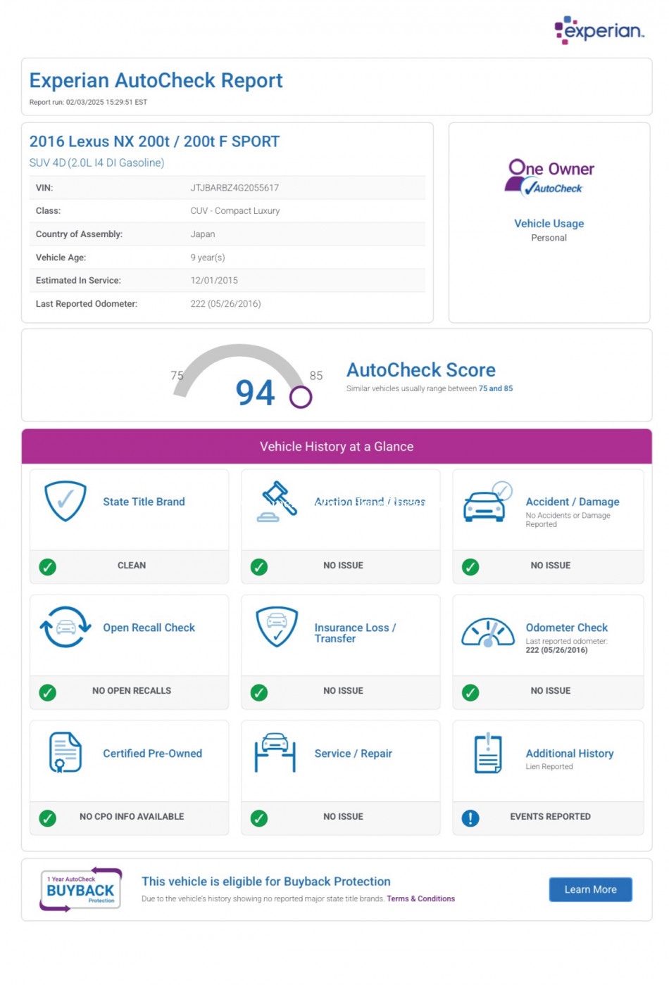
Task: Click the CLEAN status text
Action: click(132, 566)
